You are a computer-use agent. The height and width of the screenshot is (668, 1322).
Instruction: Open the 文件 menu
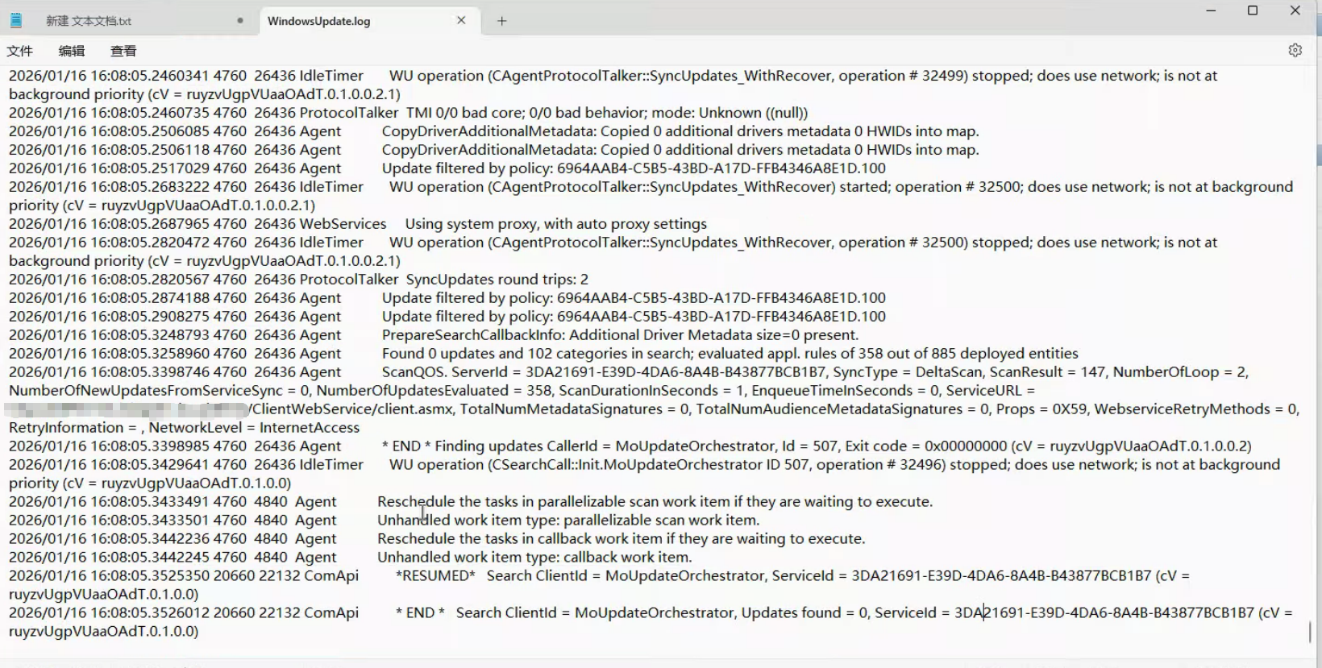click(20, 51)
